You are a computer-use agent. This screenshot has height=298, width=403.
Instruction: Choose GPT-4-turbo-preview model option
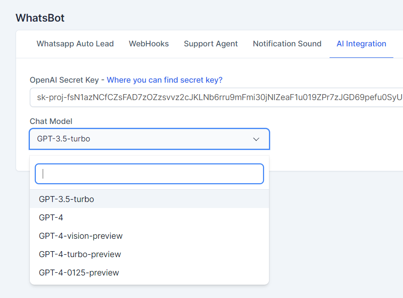click(x=80, y=254)
